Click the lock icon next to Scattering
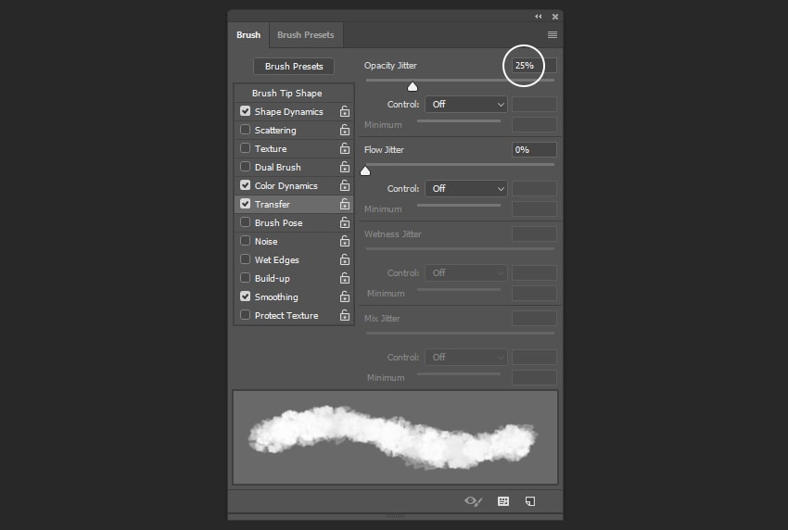The height and width of the screenshot is (530, 788). click(x=345, y=130)
